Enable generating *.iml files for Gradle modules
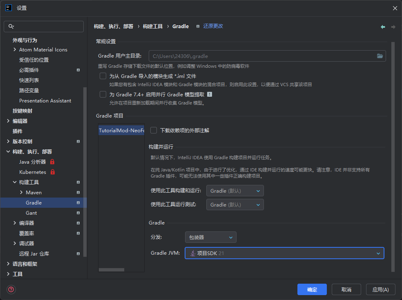 [x=103, y=76]
